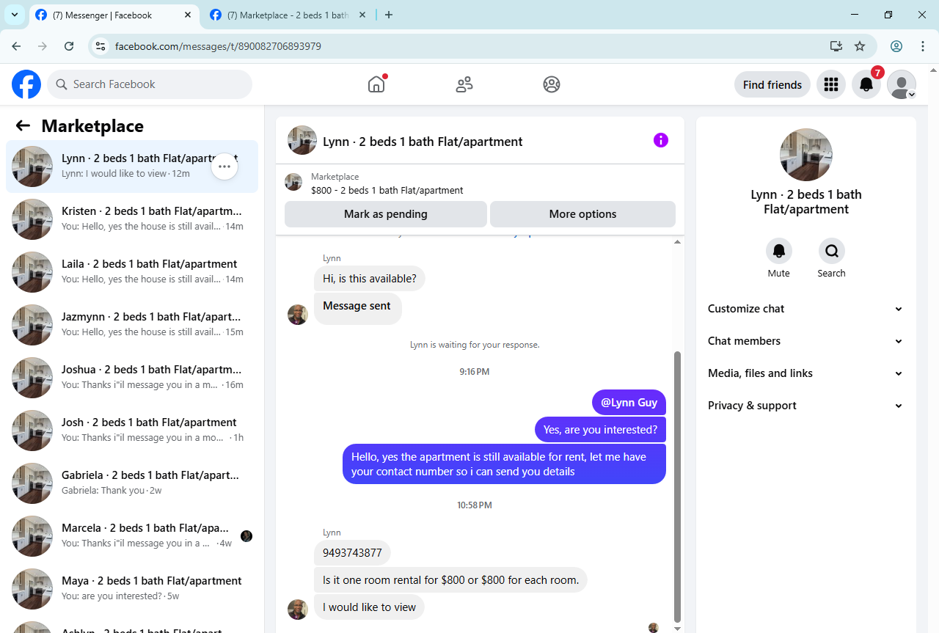Click the "Hello, yes the apartment" message bubble
939x633 pixels.
(x=504, y=464)
